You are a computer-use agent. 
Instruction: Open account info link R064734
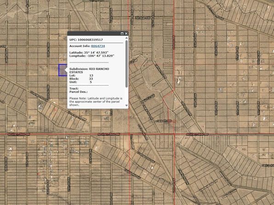click(98, 46)
